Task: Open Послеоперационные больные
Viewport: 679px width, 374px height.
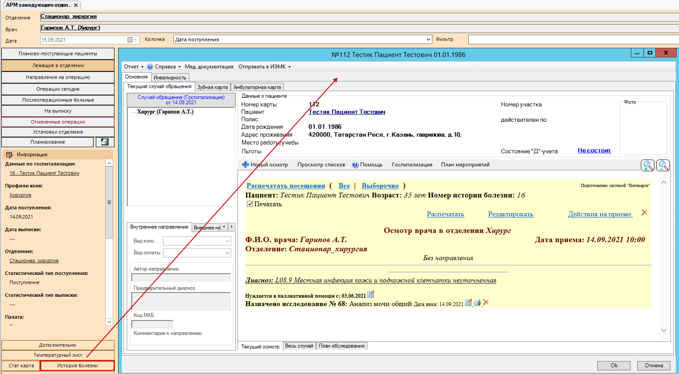Action: coord(58,100)
